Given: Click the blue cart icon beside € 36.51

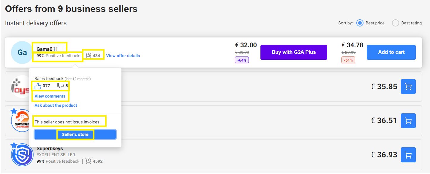Looking at the screenshot, I should (x=408, y=121).
